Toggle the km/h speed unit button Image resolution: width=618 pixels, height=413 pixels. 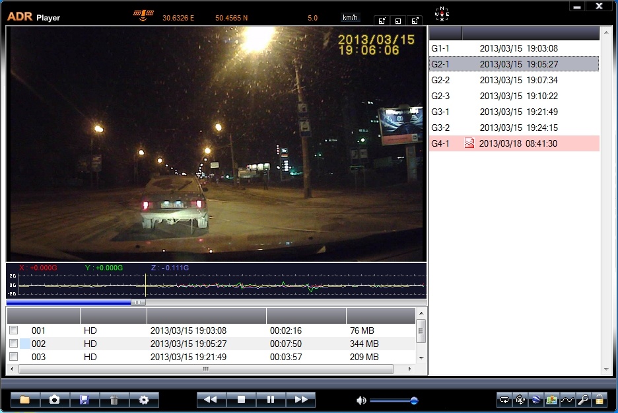pos(351,18)
